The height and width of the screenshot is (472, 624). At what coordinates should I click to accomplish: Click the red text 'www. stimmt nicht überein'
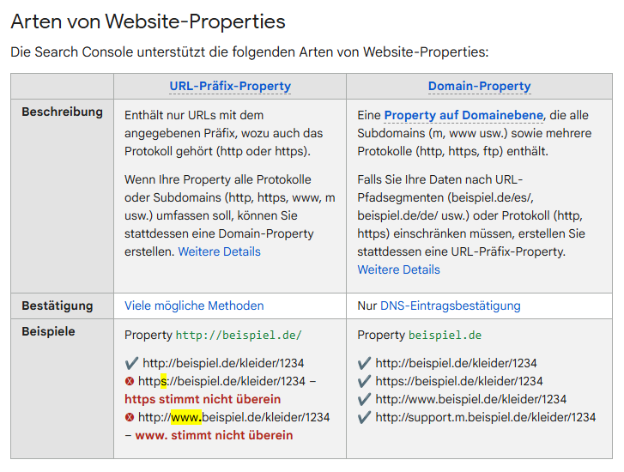(x=214, y=435)
